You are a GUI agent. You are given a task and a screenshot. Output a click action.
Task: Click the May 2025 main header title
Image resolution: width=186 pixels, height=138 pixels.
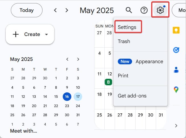tap(97, 10)
